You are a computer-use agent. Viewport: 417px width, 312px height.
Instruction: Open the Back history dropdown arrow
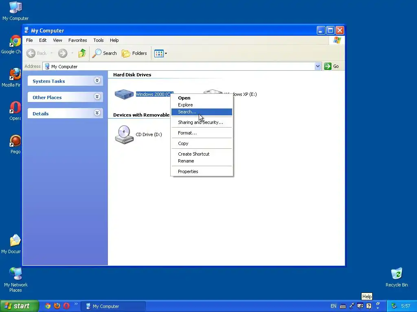(x=52, y=53)
